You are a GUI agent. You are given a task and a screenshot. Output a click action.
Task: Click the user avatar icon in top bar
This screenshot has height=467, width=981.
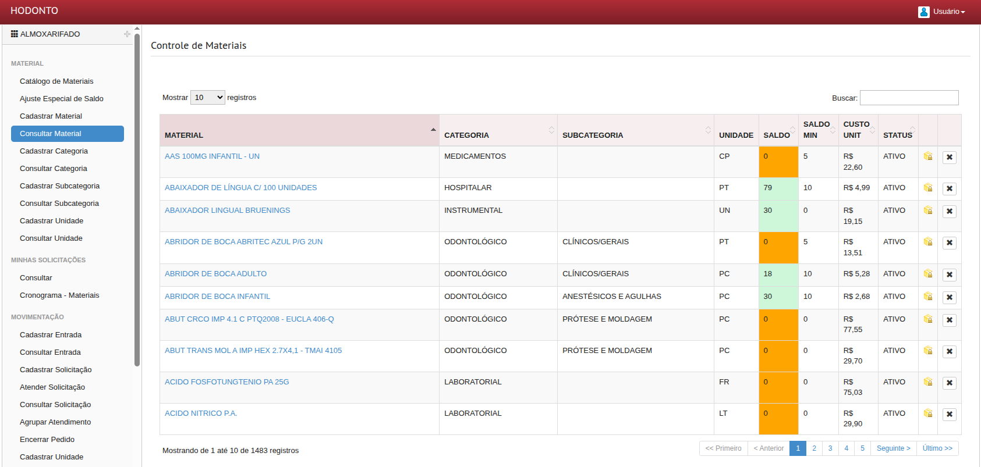coord(923,12)
